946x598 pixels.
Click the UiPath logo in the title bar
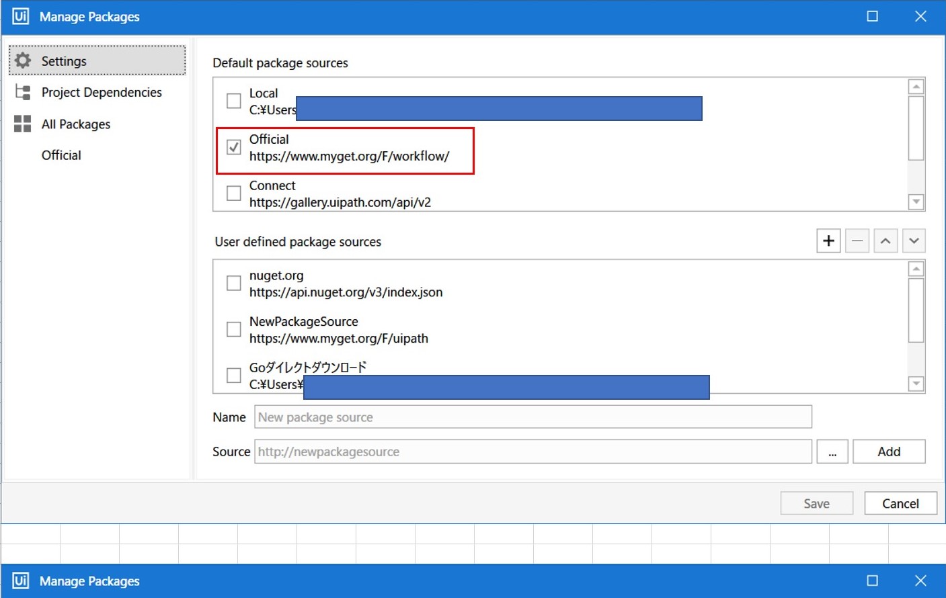tap(20, 15)
